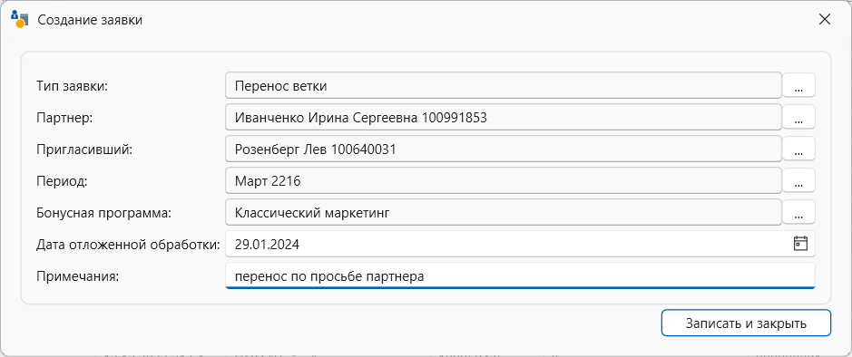Click the Иванченко Ирина Сергеевна partner field

pyautogui.click(x=504, y=117)
